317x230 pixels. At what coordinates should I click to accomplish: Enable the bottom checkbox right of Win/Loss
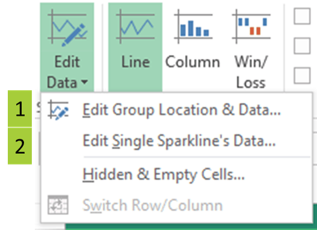point(302,76)
